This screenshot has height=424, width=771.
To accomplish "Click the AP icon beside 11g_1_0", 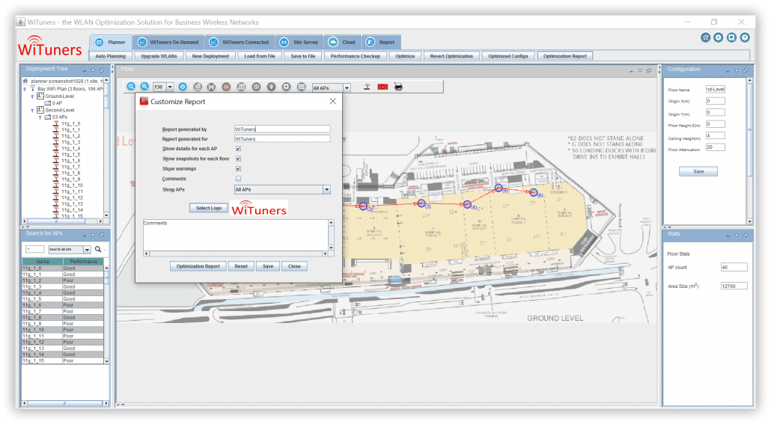I will 56,124.
